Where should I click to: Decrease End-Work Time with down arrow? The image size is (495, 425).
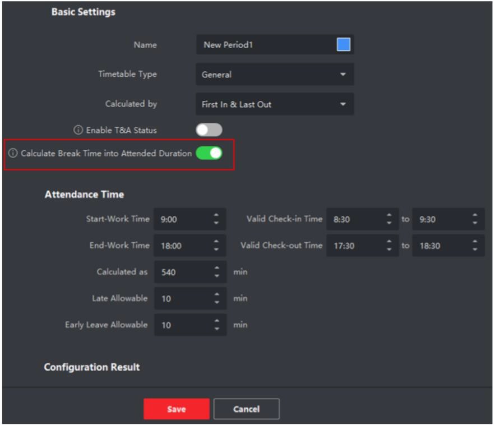pos(217,249)
